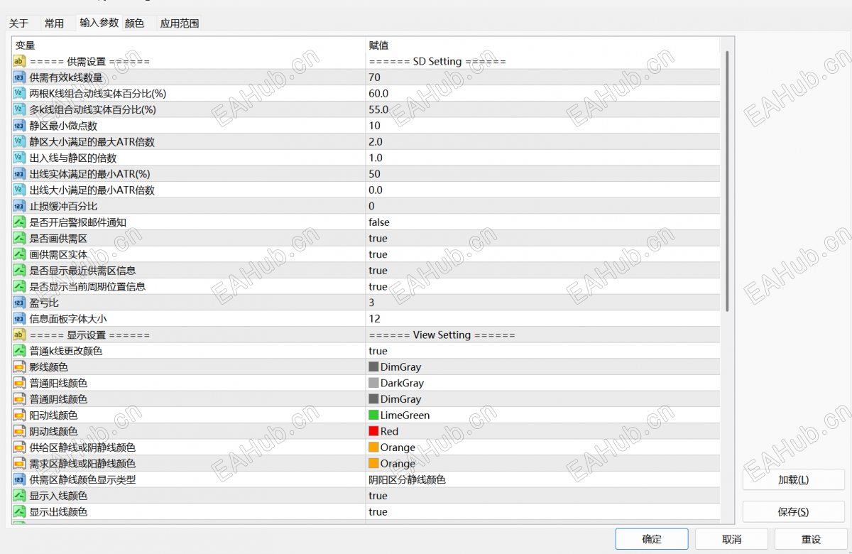
Task: Click the double-type icon beside 出线大小满足的最小ATR倍数
Action: tap(19, 190)
